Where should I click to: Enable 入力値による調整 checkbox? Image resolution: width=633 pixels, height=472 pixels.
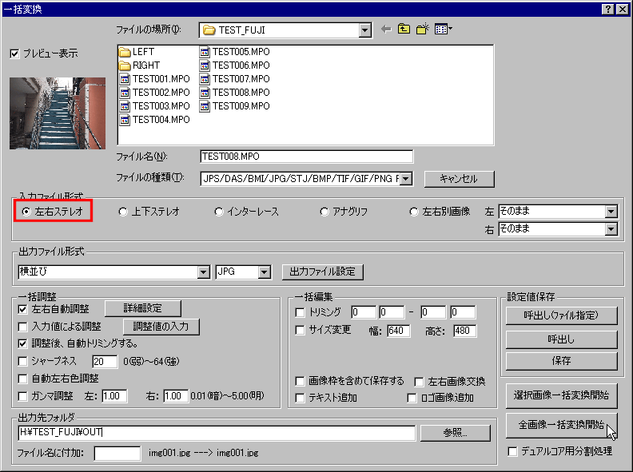[x=23, y=327]
